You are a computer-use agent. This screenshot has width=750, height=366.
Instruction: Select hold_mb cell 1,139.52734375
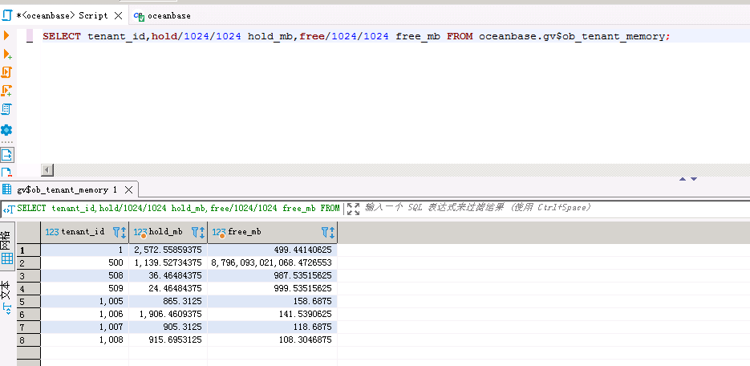pyautogui.click(x=168, y=262)
